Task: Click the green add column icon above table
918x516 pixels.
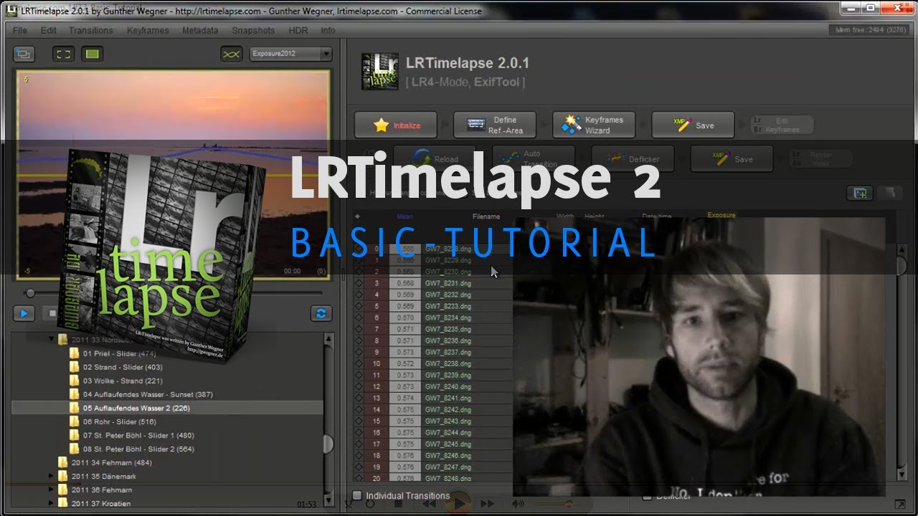Action: coord(860,193)
